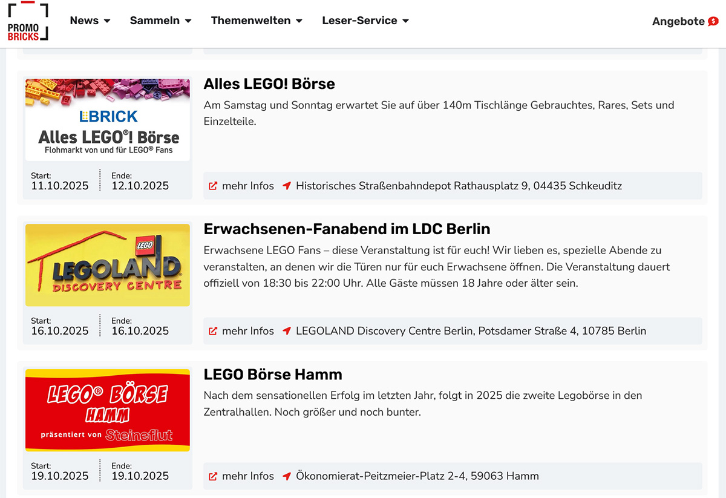
Task: Click external link icon for Erwachsenen-Fanabend event
Action: click(213, 331)
